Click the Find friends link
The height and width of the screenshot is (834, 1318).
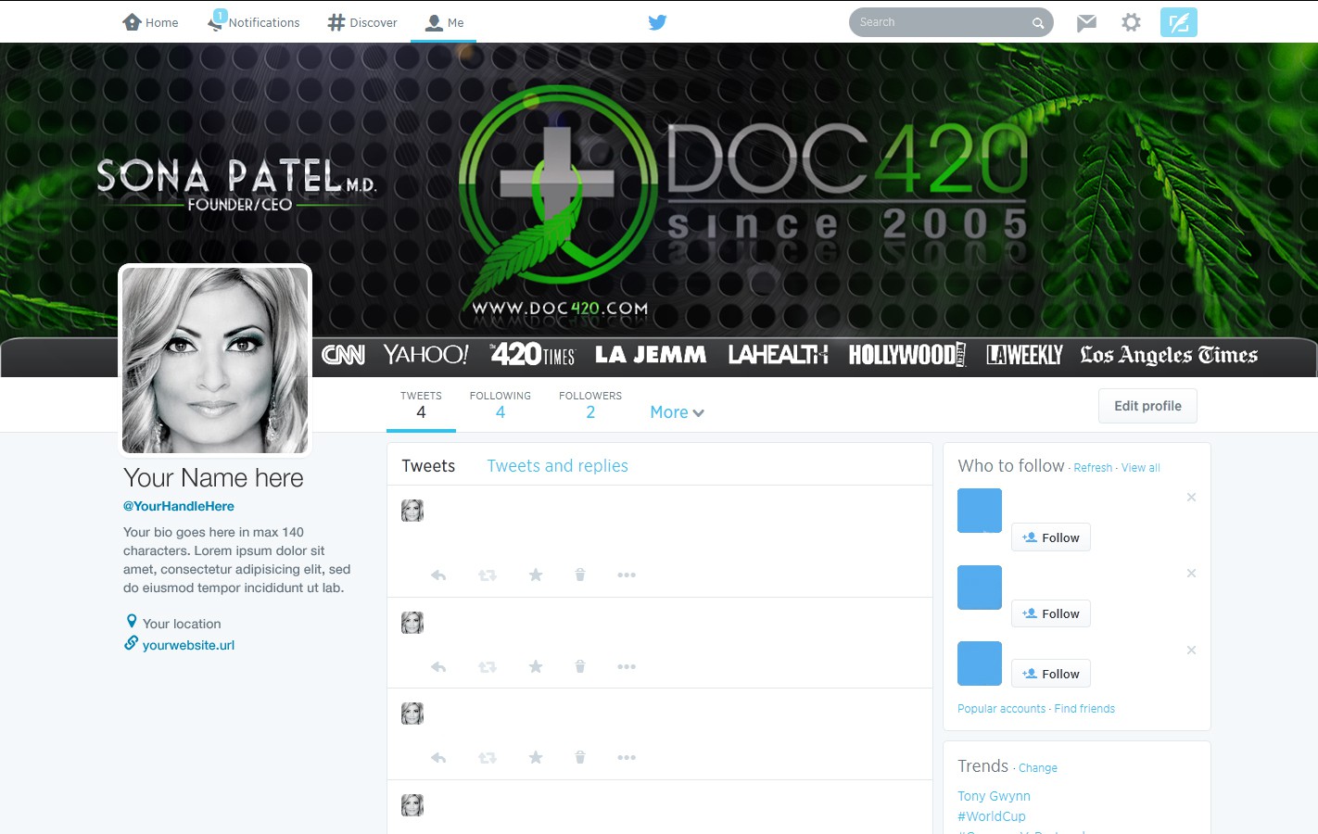pos(1084,709)
